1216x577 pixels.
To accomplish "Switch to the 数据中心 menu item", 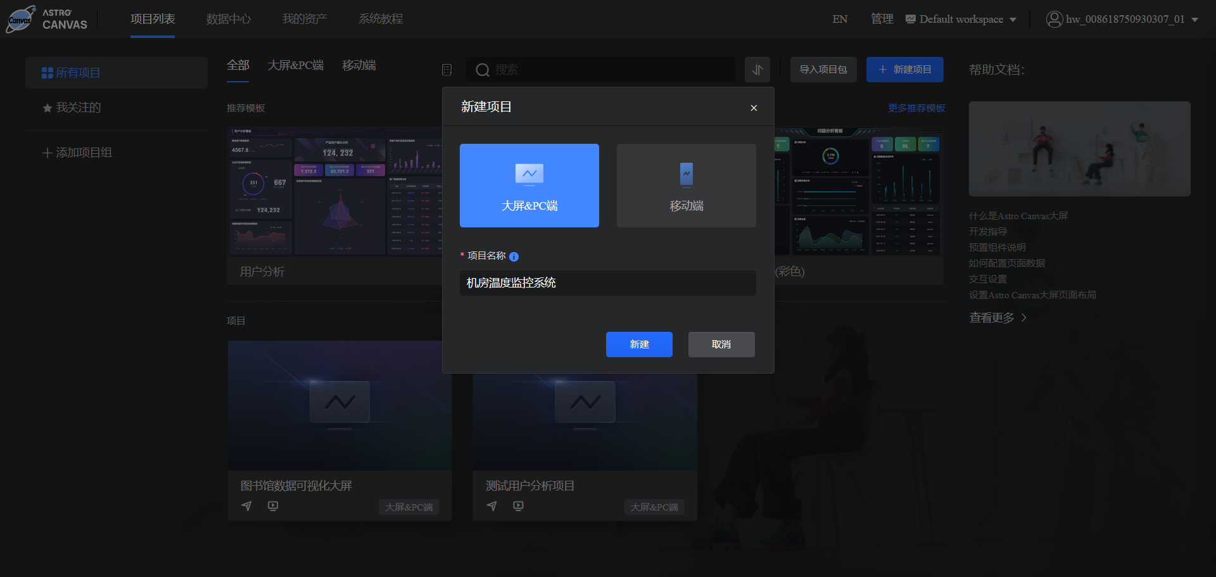I will (229, 19).
